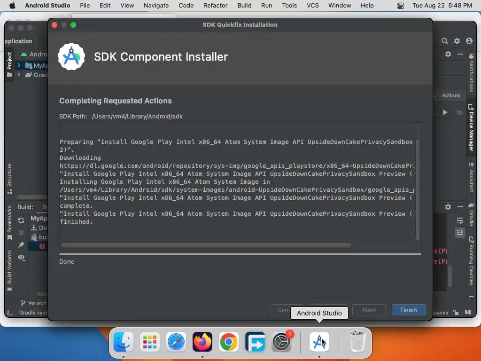
Task: Click the Build sync refresh icon
Action: tap(21, 220)
